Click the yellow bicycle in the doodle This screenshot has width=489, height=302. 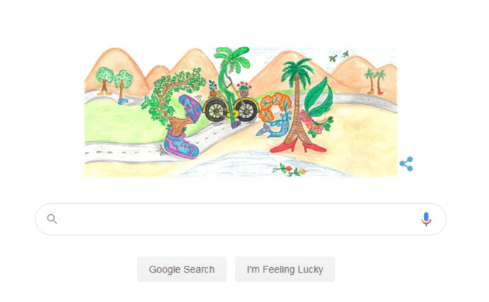click(x=231, y=109)
